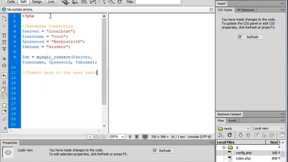Viewport: 288px width, 162px height.
Task: Click the code pane vertical scrollbar thumb
Action: [104, 62]
